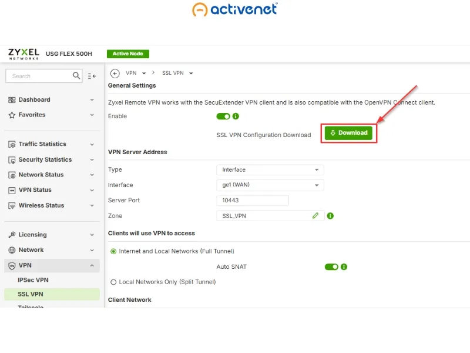The width and height of the screenshot is (470, 353).
Task: Open the Licensing menu
Action: [52, 235]
